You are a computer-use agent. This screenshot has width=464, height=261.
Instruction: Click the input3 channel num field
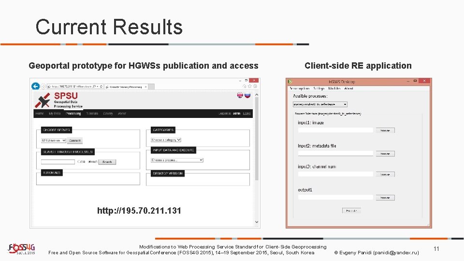coord(335,174)
